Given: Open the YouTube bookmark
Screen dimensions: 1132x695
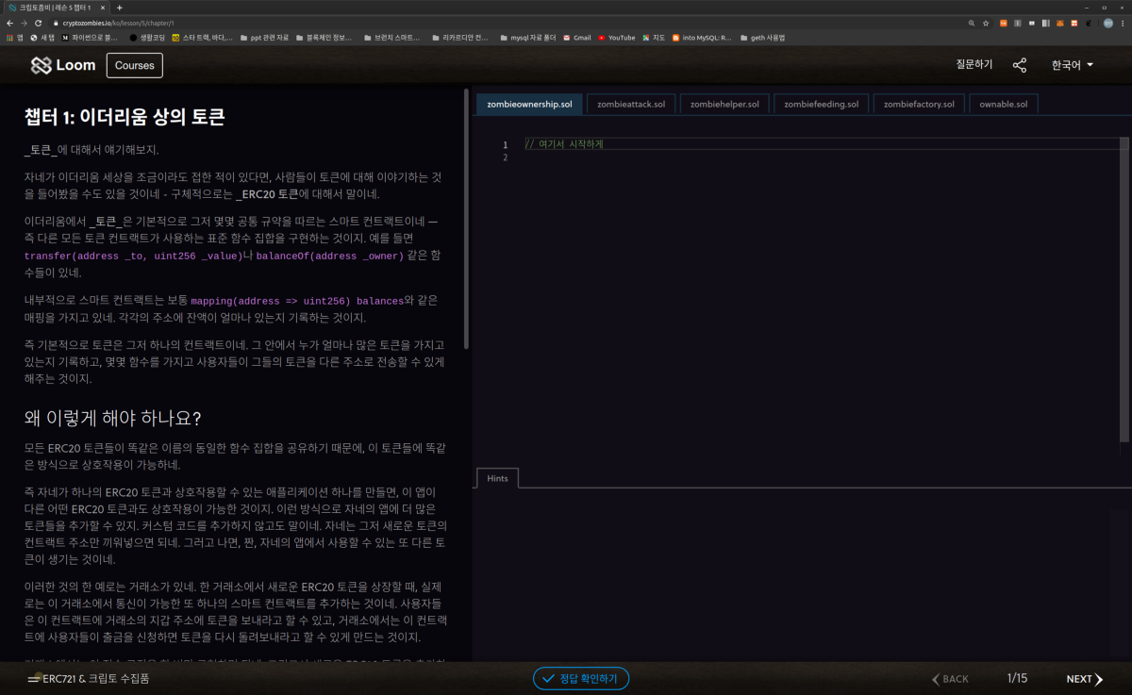Looking at the screenshot, I should [x=616, y=38].
